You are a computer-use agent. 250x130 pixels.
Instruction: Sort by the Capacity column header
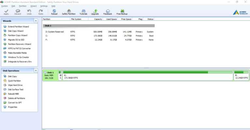coord(95,19)
